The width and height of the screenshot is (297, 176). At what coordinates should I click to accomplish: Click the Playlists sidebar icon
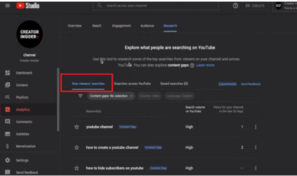(8, 97)
